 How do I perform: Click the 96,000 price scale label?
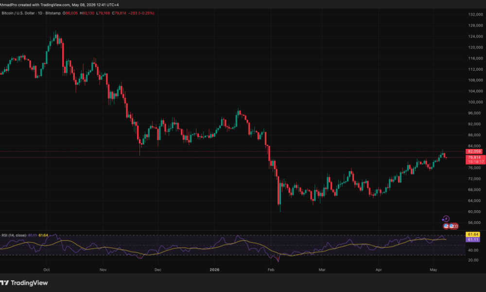[475, 113]
